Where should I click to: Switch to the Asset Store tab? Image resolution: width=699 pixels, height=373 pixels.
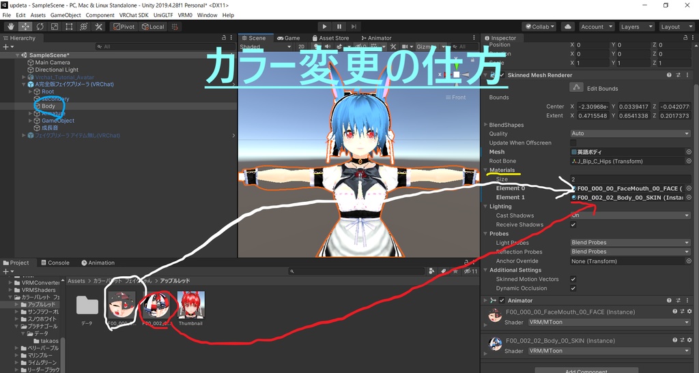click(x=330, y=38)
